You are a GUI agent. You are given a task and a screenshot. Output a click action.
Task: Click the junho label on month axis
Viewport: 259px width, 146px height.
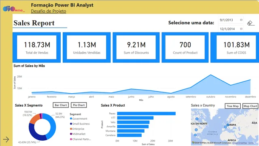tap(131, 97)
